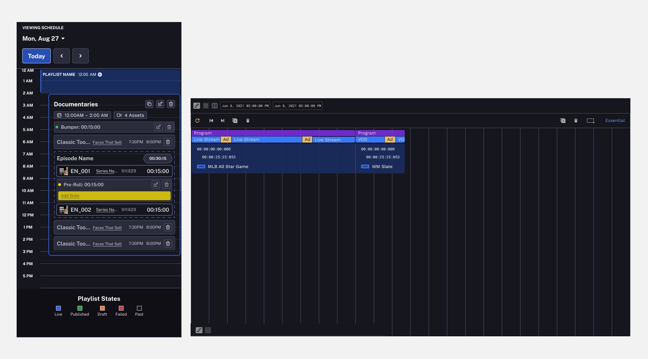Viewport: 648px width, 359px height.
Task: Edit the Documentaries playlist
Action: pos(160,104)
